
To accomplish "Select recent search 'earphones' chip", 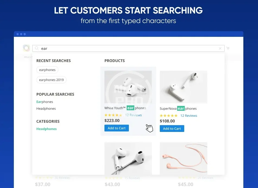I will 47,70.
